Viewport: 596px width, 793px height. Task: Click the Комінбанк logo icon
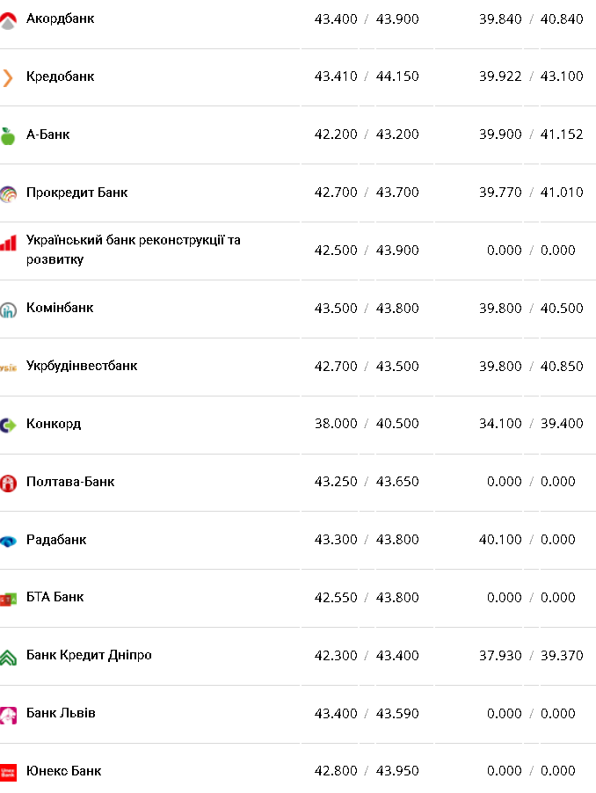(8, 309)
